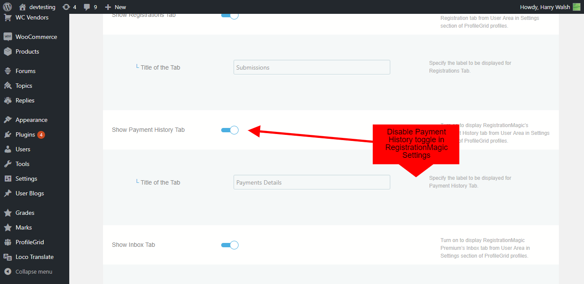This screenshot has width=584, height=284.
Task: Open the devtesting site home icon
Action: point(23,7)
